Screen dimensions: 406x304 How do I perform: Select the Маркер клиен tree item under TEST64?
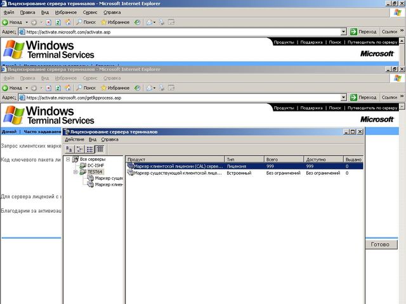108,185
